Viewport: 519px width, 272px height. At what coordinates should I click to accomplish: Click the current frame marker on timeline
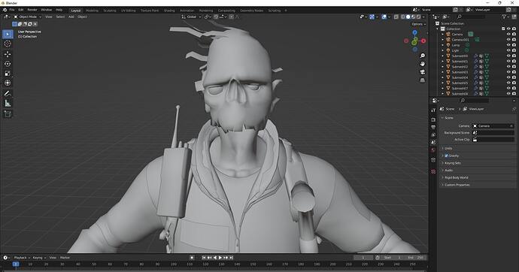(x=16, y=264)
